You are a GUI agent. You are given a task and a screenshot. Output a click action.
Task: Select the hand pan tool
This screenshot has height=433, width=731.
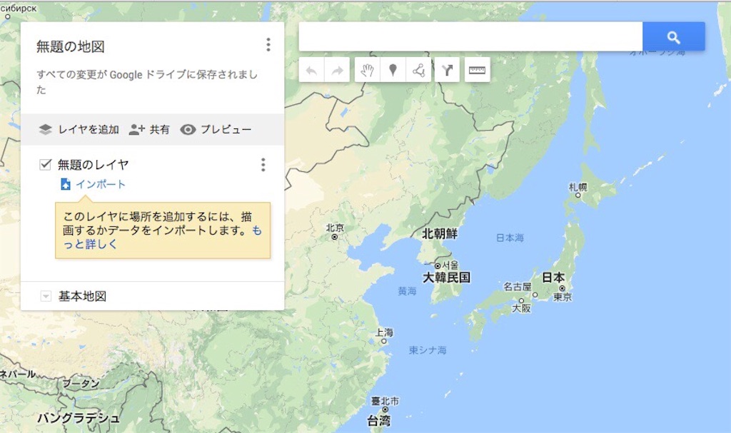click(x=368, y=70)
